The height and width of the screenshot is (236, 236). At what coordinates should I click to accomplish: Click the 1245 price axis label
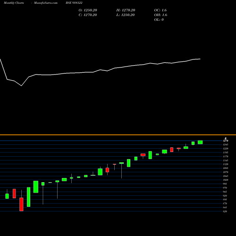coord(226,144)
